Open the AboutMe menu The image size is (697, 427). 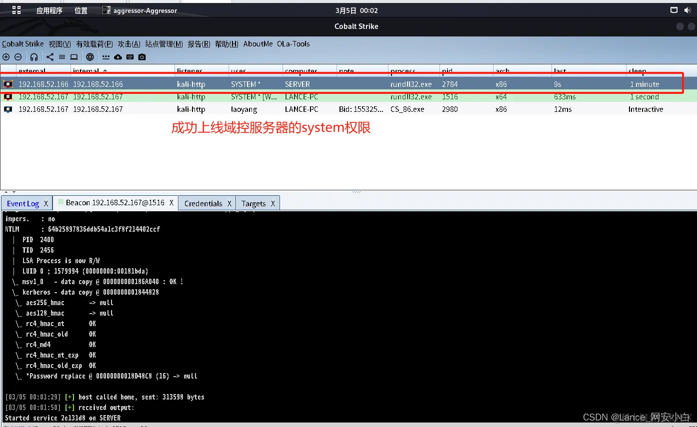(258, 44)
